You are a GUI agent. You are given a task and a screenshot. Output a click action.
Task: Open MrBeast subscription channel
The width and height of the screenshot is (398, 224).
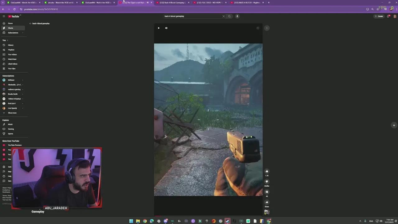(x=12, y=80)
